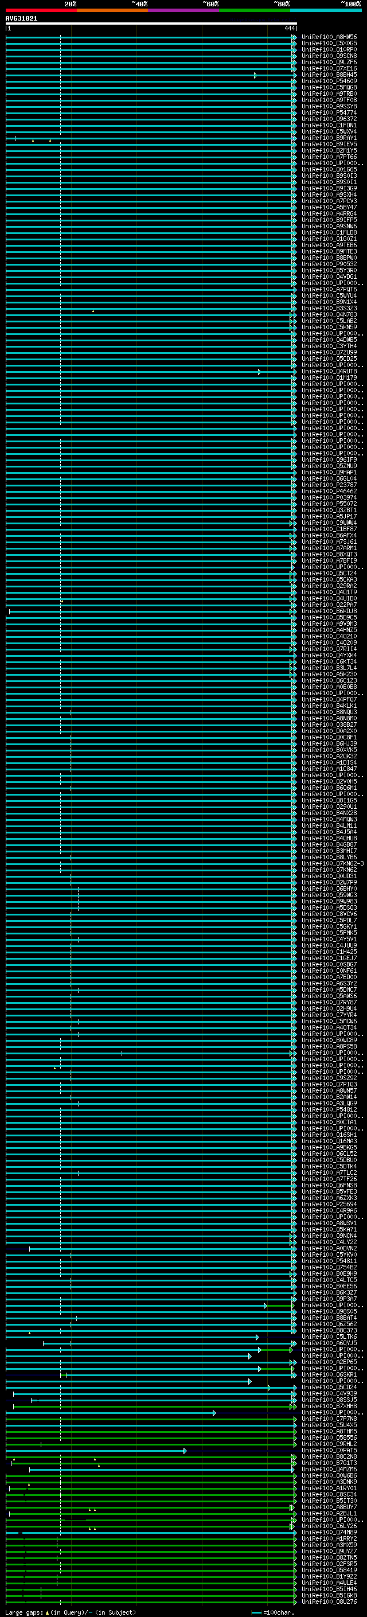Select label UniRef100_Q96372

(x=329, y=119)
